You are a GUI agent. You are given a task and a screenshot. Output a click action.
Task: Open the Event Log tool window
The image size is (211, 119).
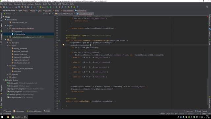click(188, 111)
